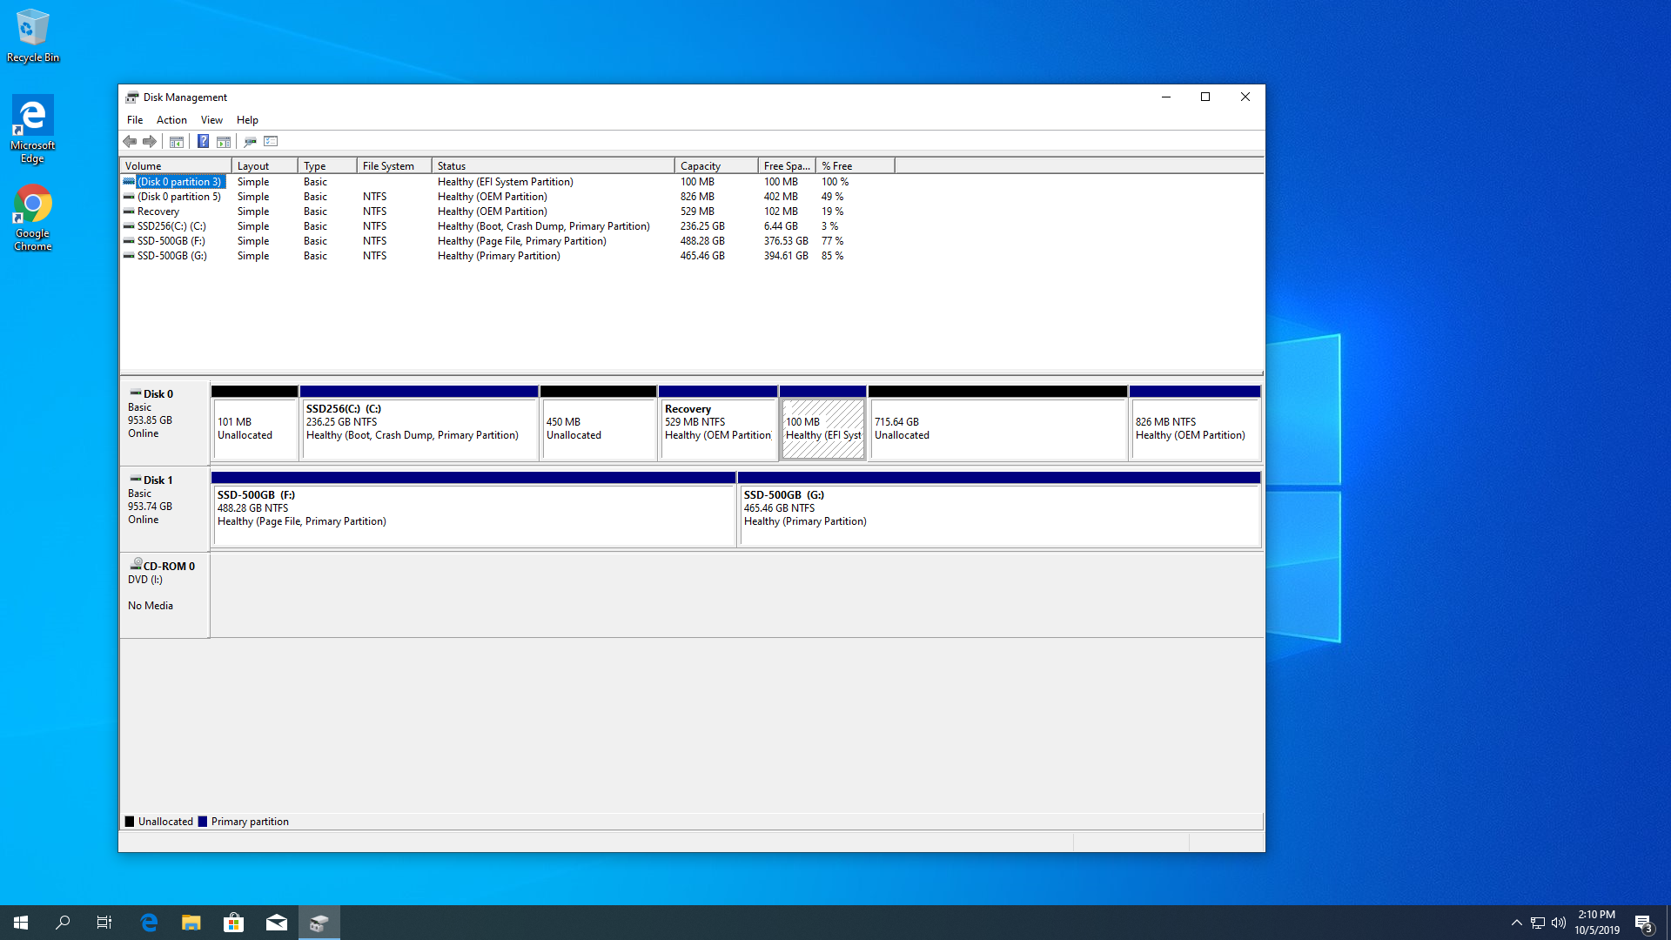Open the File menu
Image resolution: width=1671 pixels, height=940 pixels.
(135, 120)
